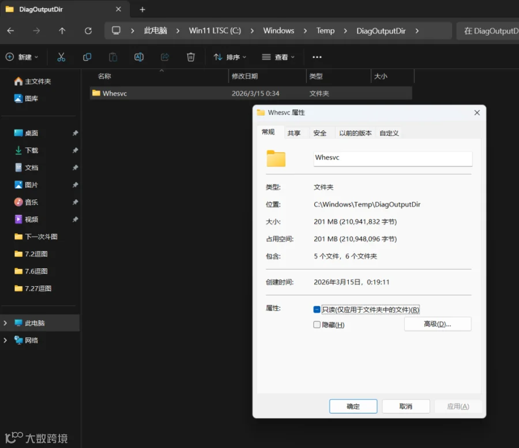
Task: Click the Copy icon in toolbar
Action: tap(87, 57)
